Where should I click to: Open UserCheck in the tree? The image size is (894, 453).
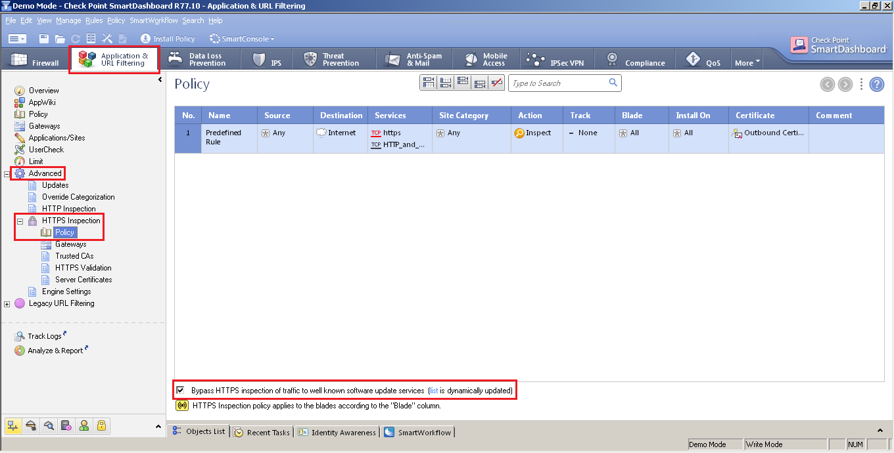coord(46,150)
